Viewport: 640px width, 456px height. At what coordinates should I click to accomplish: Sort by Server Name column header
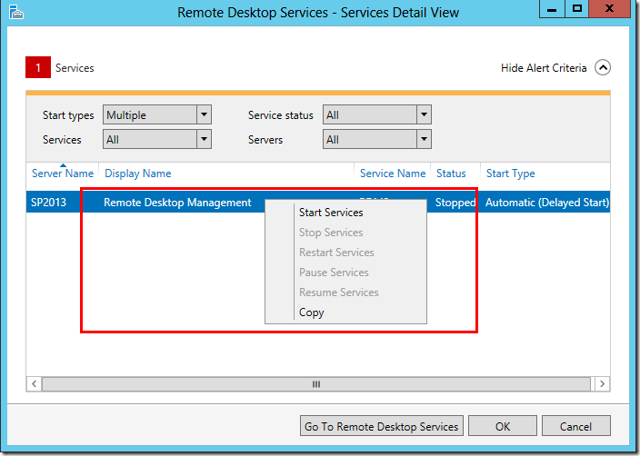click(63, 173)
